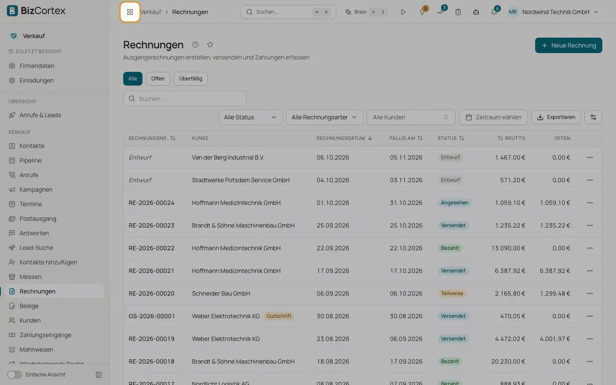
Task: Open the double-check tasks icon with badge 3
Action: point(440,12)
